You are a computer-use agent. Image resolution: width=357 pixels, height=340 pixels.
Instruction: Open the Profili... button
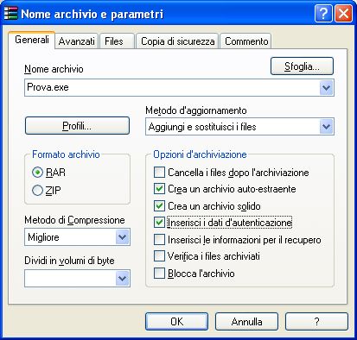click(x=77, y=125)
